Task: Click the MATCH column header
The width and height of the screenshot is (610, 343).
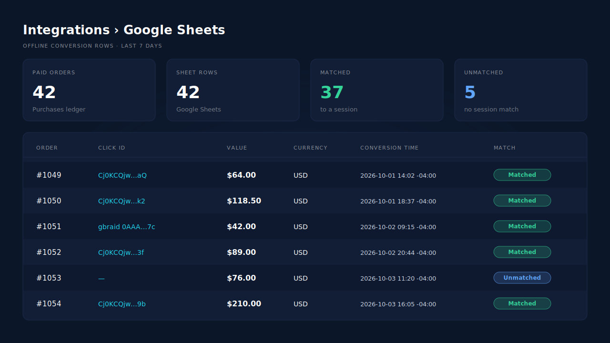Action: coord(505,148)
